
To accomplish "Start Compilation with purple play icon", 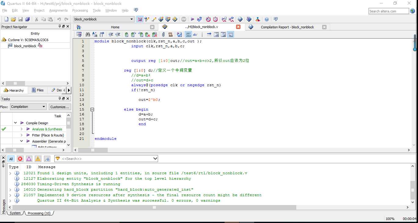I will click(192, 19).
